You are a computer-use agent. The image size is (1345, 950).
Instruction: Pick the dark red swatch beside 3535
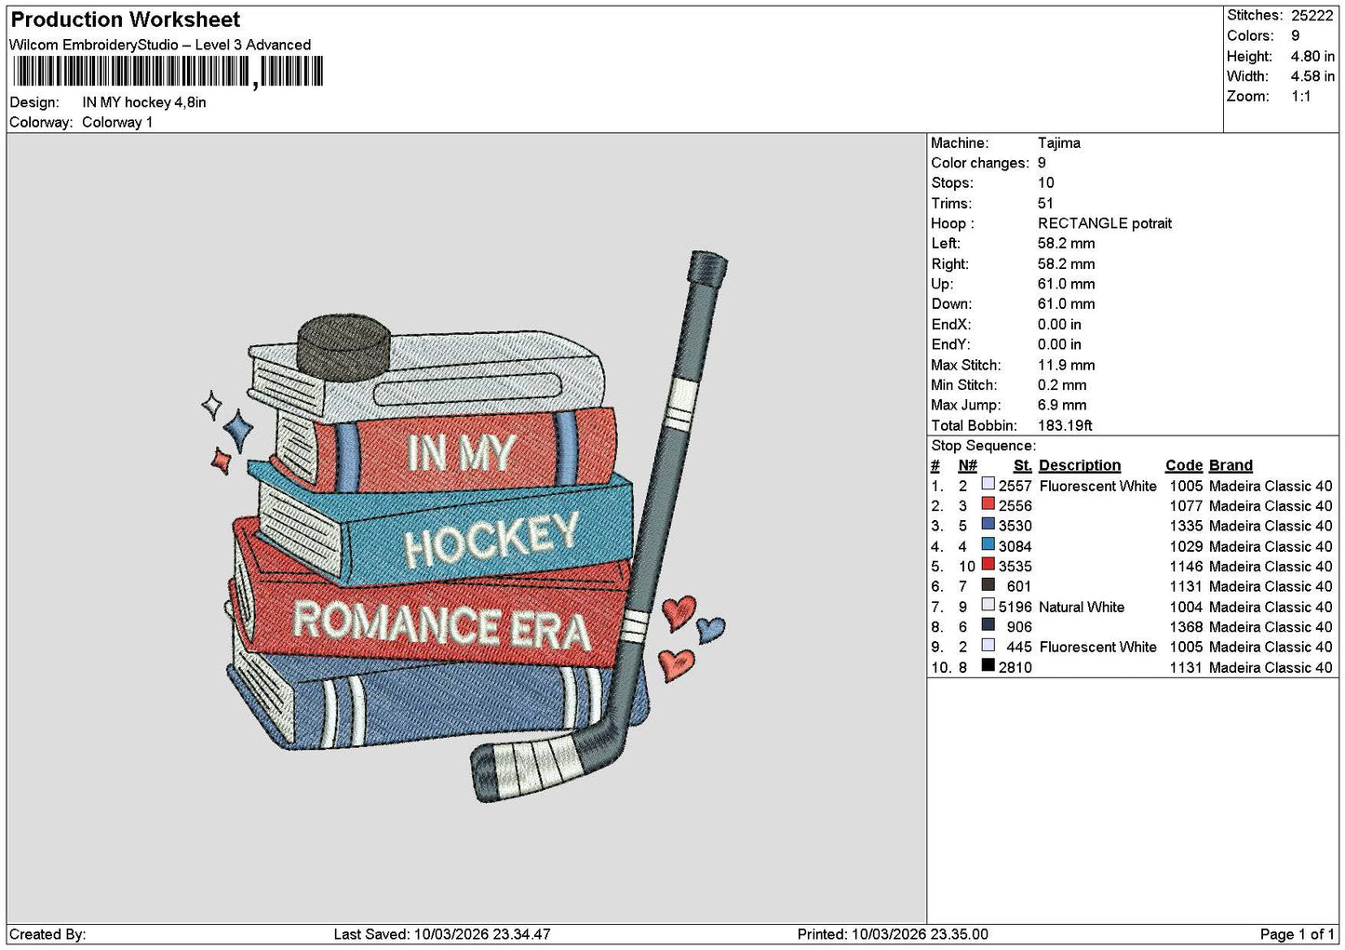pos(989,565)
